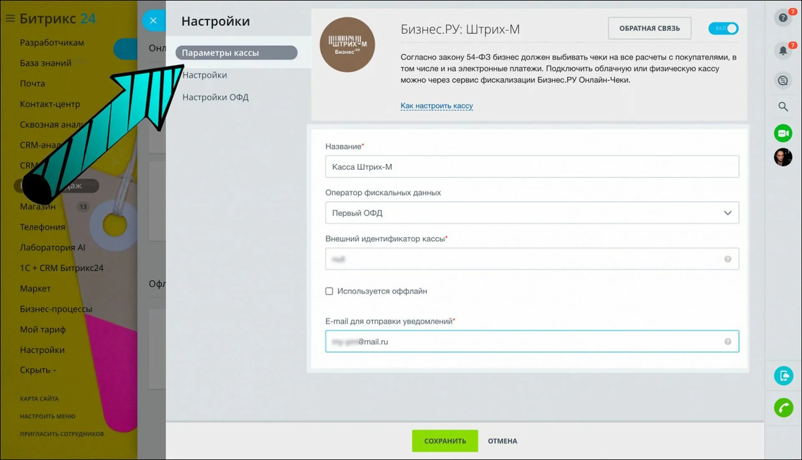
Task: Open the Оператор фискальных данных dropdown
Action: coord(531,213)
